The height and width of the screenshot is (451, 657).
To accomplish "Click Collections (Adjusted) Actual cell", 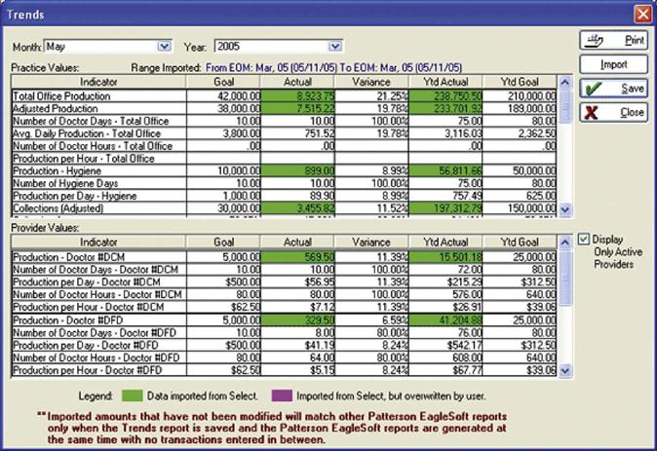I will coord(299,209).
